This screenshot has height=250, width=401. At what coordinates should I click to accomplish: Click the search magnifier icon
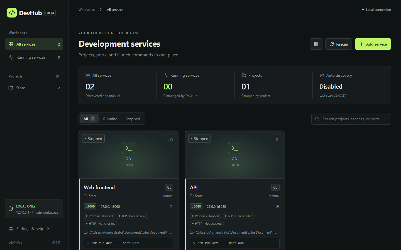(317, 119)
